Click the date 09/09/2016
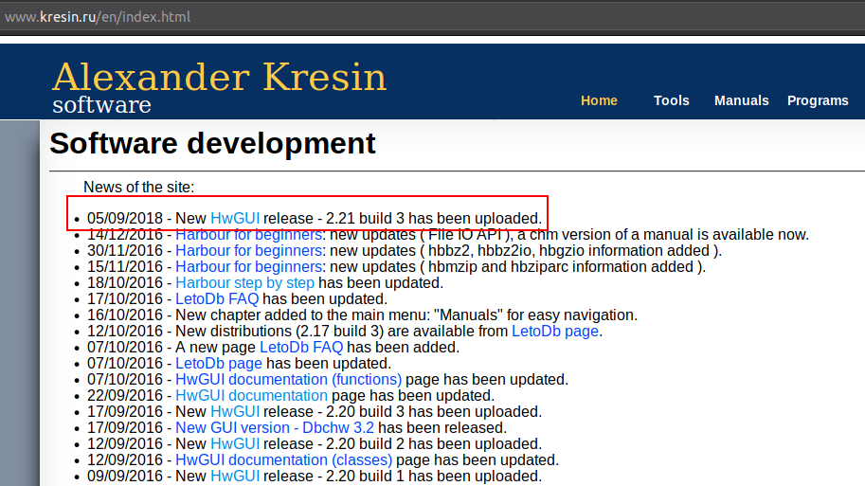The width and height of the screenshot is (865, 486). [125, 476]
